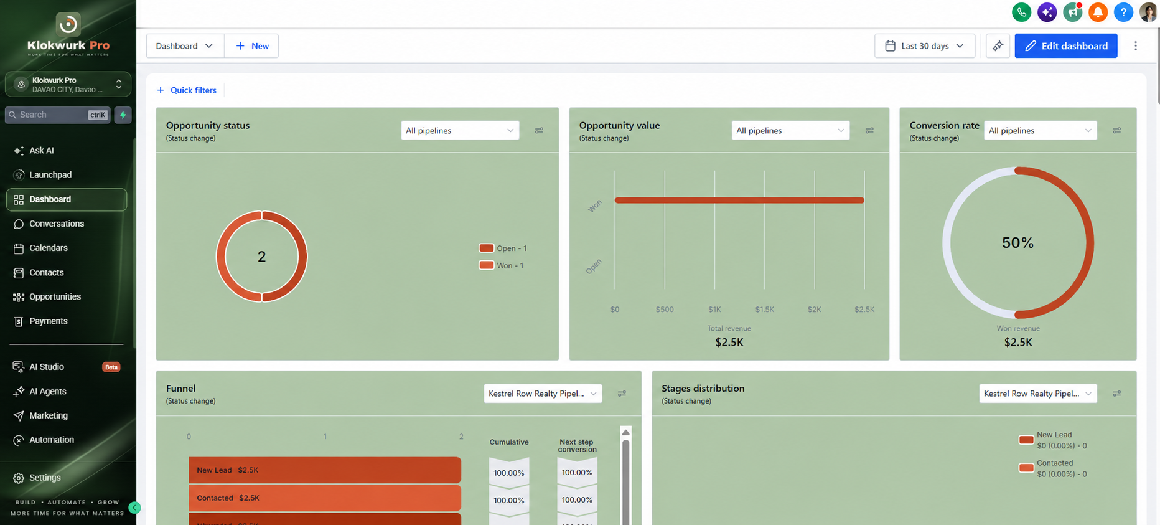Click the blue help question mark icon

click(1123, 12)
